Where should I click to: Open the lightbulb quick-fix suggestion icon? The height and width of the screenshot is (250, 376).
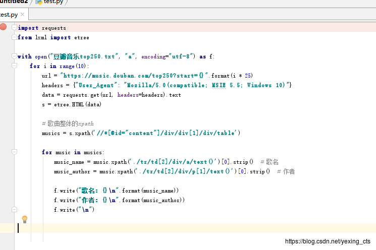coord(25,219)
